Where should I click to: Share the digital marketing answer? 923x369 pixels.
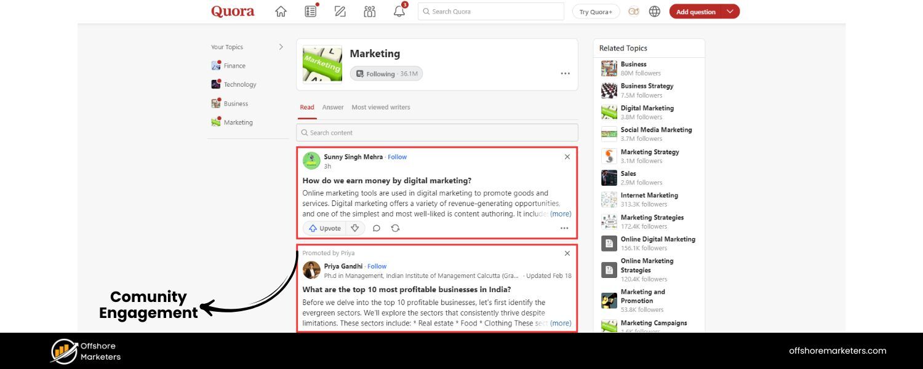(395, 228)
